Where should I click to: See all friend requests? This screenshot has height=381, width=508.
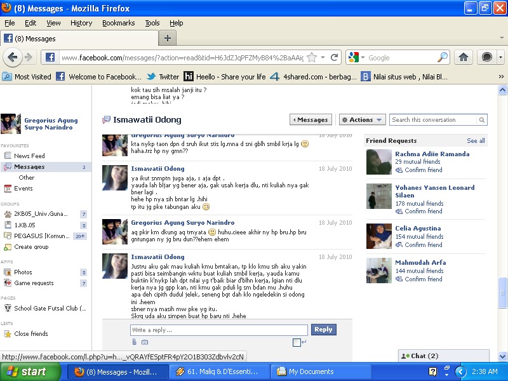(x=476, y=140)
